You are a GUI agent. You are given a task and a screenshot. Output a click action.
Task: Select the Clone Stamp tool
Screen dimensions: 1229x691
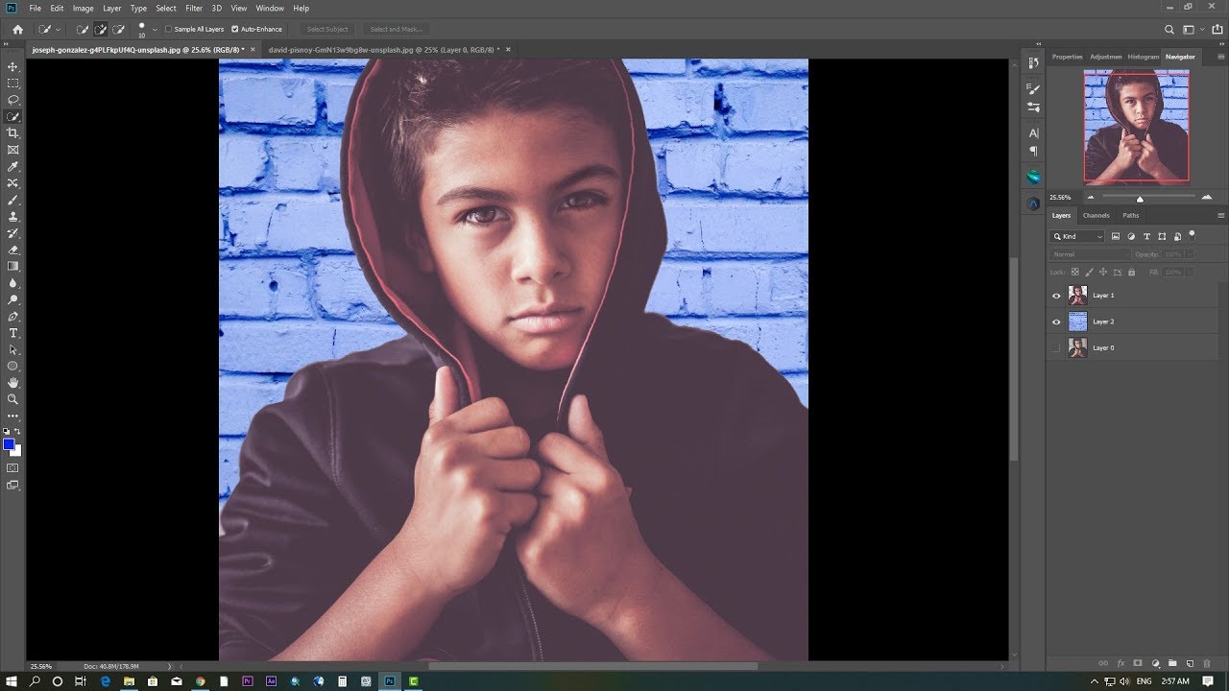tap(13, 217)
